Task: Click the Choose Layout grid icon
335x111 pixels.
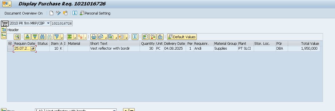Action: (121, 37)
